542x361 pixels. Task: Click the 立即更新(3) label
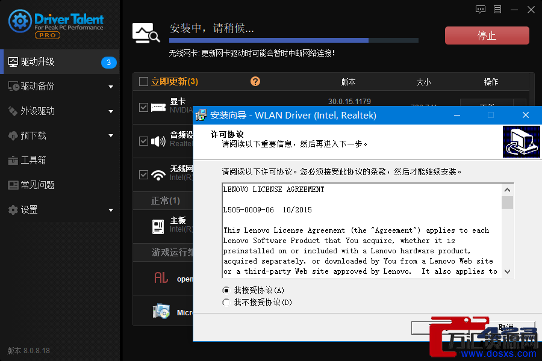point(175,82)
